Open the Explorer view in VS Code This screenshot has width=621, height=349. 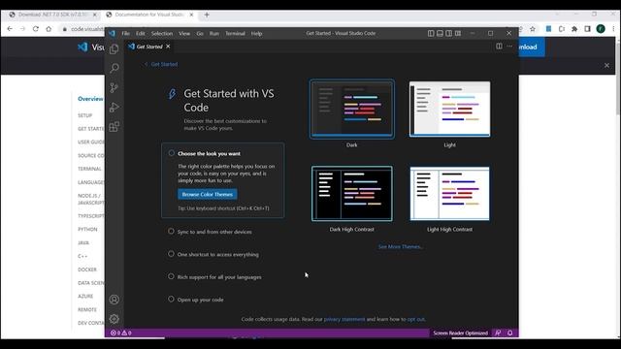114,49
